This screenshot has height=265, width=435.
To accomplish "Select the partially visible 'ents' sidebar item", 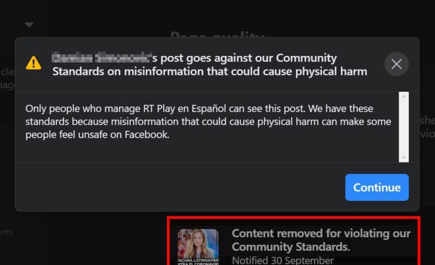I will tap(6, 232).
